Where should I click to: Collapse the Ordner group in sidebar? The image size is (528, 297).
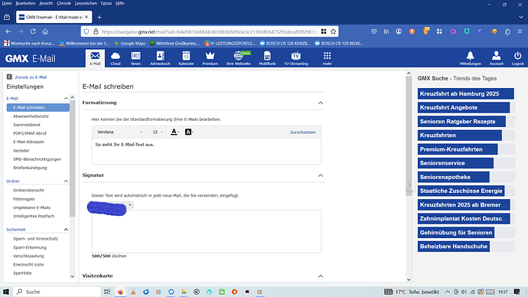[x=66, y=181]
